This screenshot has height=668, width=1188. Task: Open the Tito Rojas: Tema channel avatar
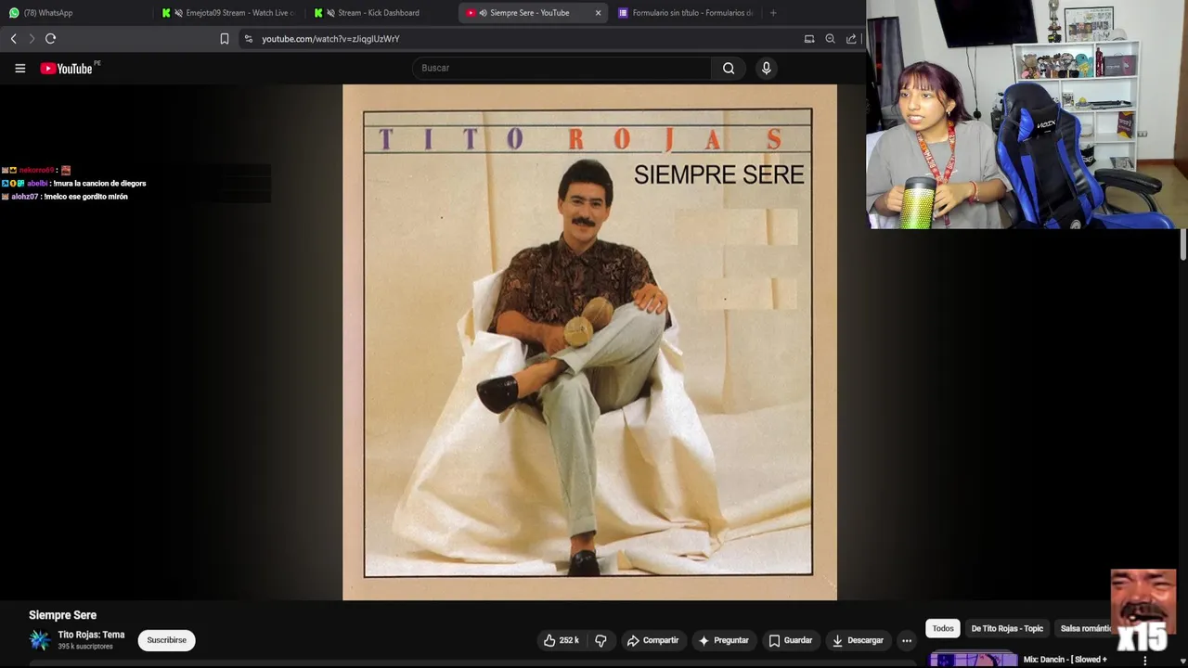click(x=39, y=640)
